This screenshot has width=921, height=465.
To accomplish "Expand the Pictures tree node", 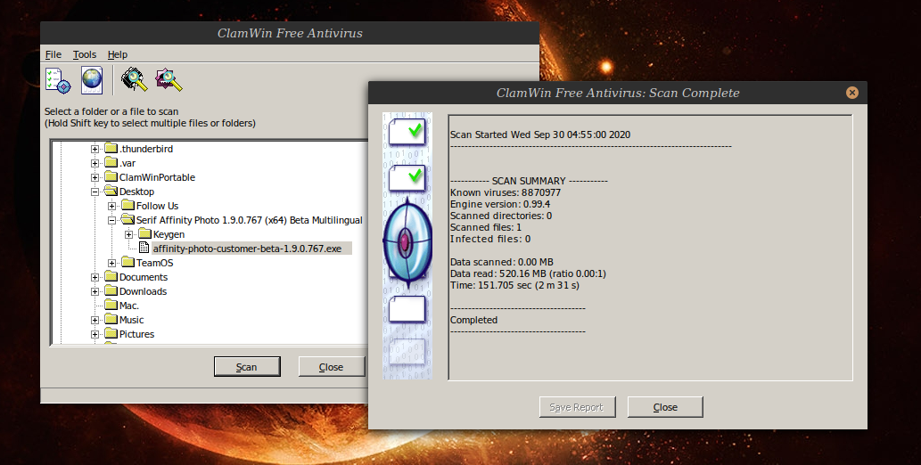I will point(95,334).
